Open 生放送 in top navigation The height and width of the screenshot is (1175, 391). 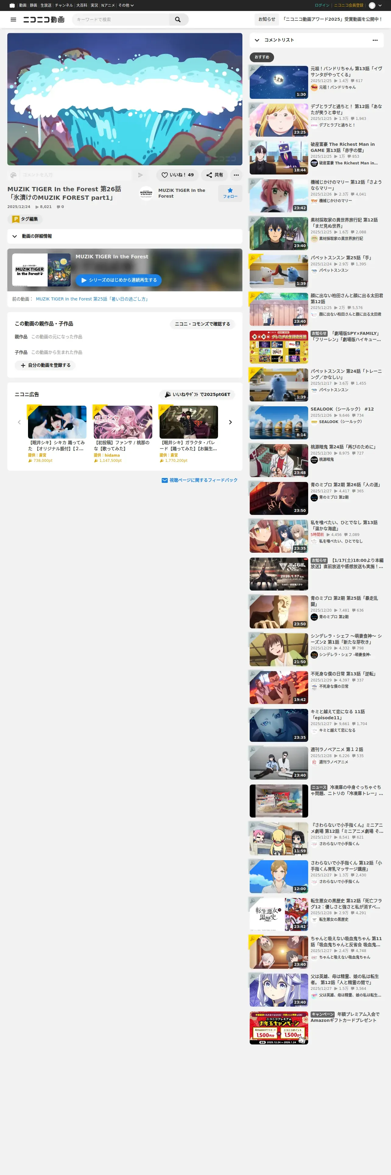click(46, 5)
